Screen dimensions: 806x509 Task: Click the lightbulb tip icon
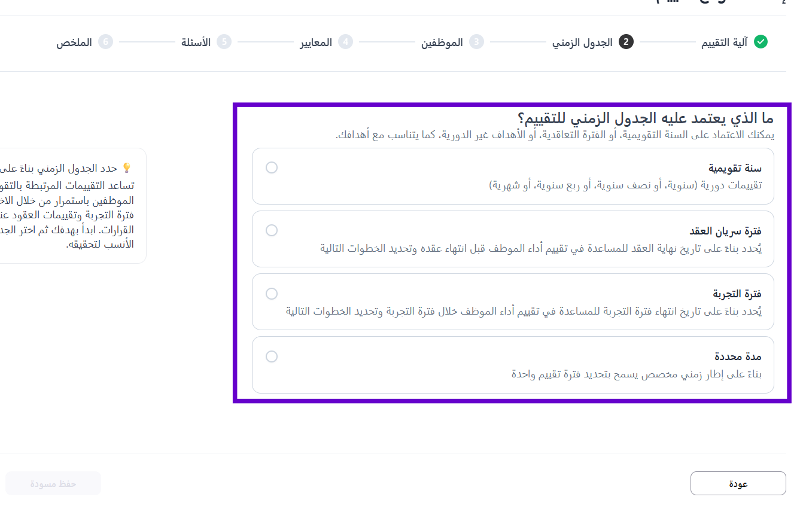click(126, 168)
